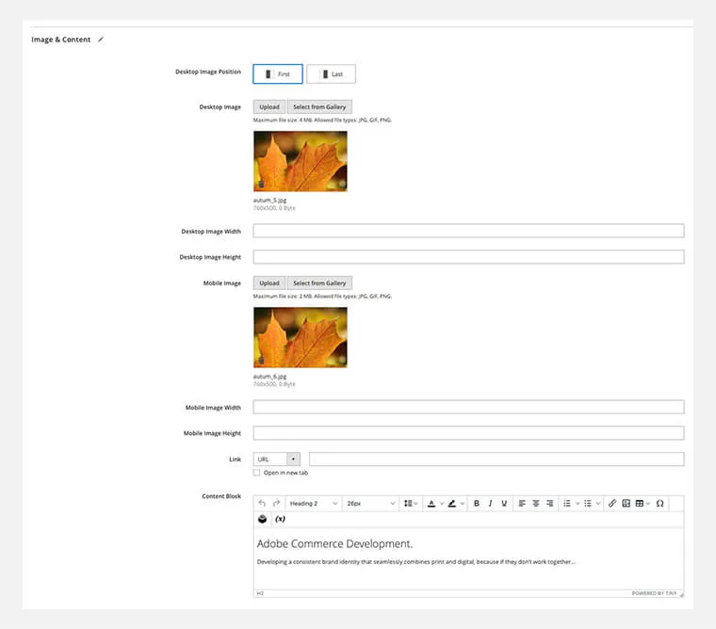Select First desktop image position
Viewport: 716px width, 629px height.
pyautogui.click(x=278, y=74)
